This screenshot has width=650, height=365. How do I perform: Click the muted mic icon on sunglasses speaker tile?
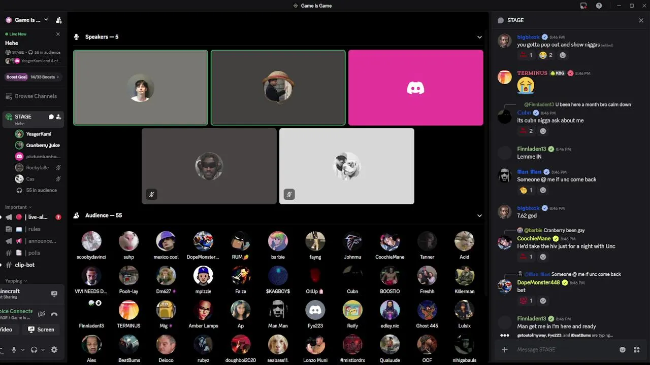tap(151, 194)
